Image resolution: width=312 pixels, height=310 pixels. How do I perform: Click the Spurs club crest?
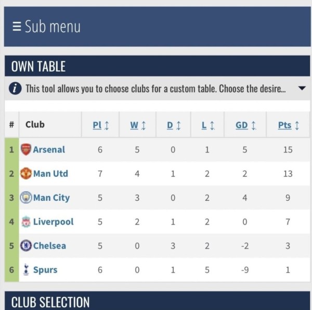tap(26, 269)
